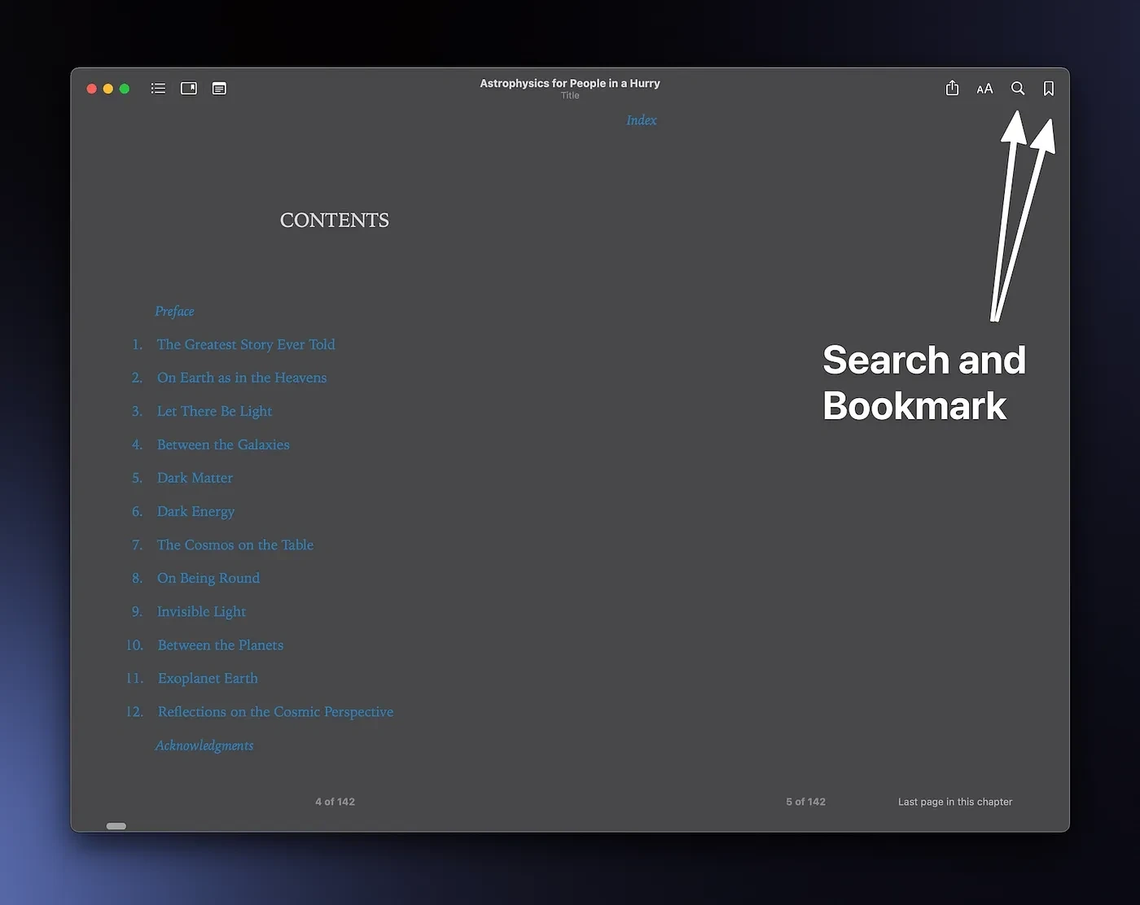This screenshot has width=1140, height=905.
Task: Open the table of contents list icon
Action: (x=158, y=89)
